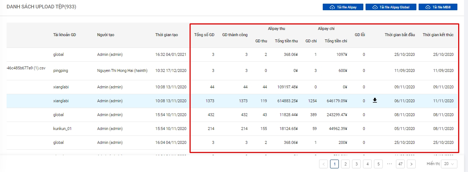Image resolution: width=468 pixels, height=172 pixels.
Task: Click the Thời gian kết thúc column header
Action: pyautogui.click(x=438, y=35)
